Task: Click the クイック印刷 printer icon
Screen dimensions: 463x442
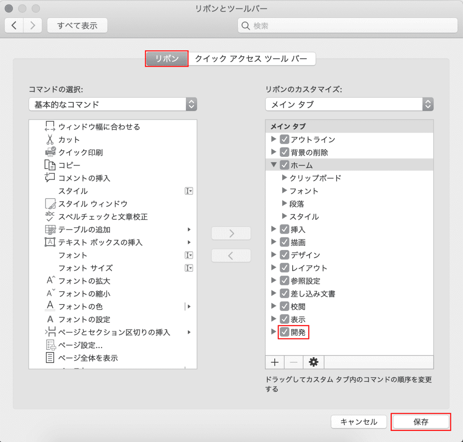Action: pos(50,152)
